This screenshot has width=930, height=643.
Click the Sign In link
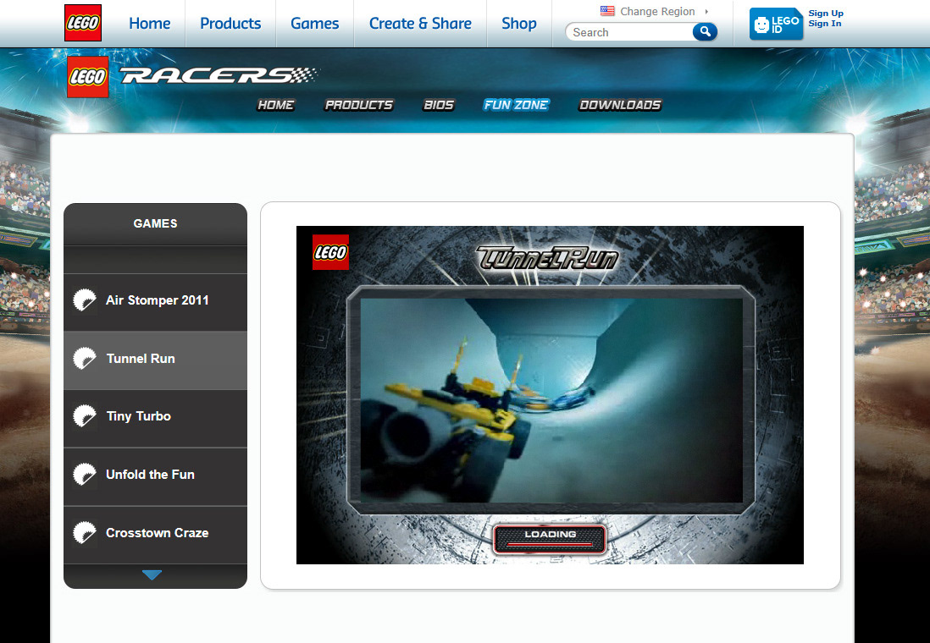pyautogui.click(x=824, y=24)
